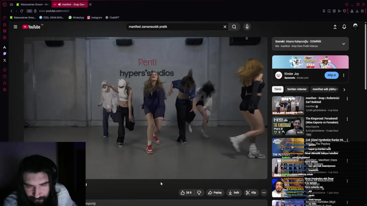Expand the Sonraki playlist panel chevron
The height and width of the screenshot is (206, 367).
tap(343, 44)
